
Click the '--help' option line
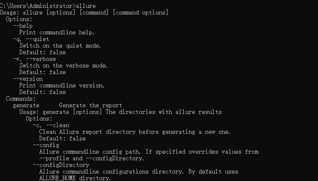tap(23, 26)
